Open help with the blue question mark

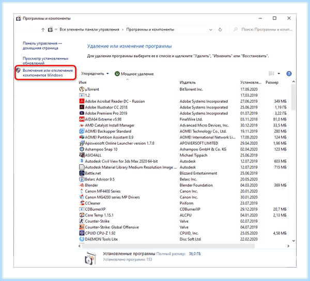(x=289, y=74)
